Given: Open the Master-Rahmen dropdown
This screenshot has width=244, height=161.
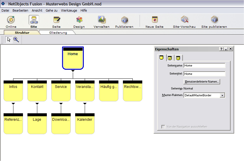Looking at the screenshot, I should coord(222,95).
